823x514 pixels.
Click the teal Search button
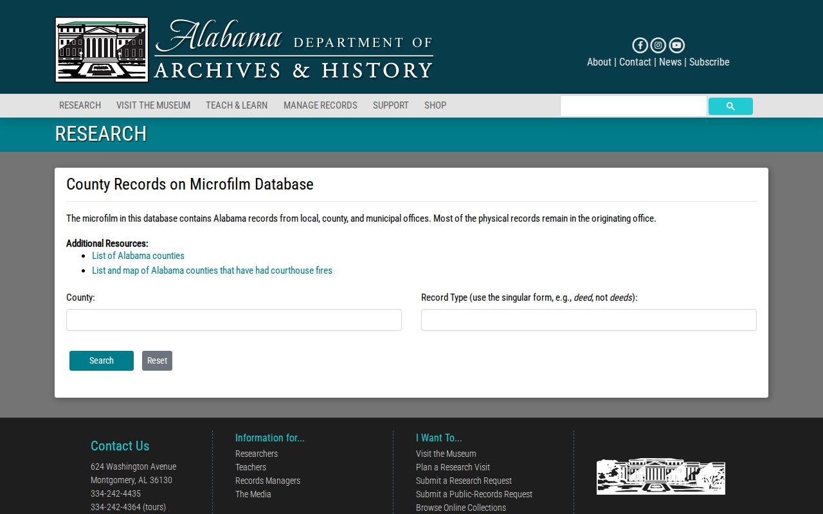(x=102, y=360)
